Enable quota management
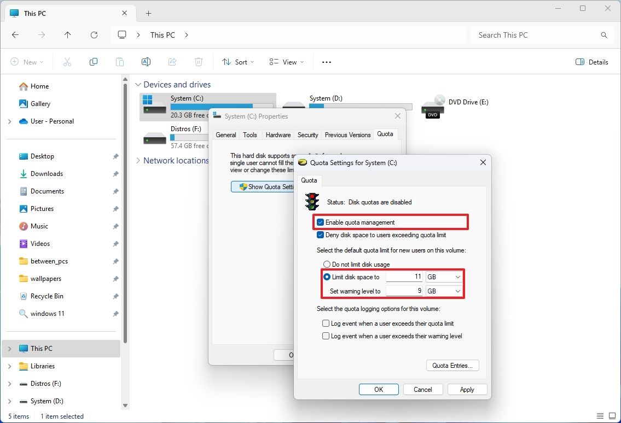The height and width of the screenshot is (423, 621). tap(320, 222)
